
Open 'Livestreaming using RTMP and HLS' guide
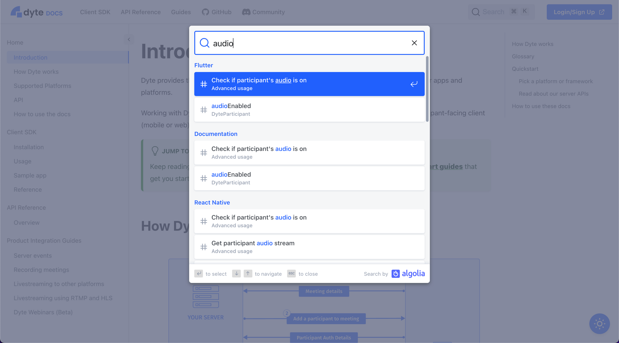(63, 298)
